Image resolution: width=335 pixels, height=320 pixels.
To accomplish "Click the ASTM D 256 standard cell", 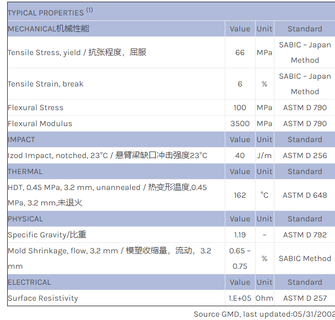I will (x=305, y=155).
